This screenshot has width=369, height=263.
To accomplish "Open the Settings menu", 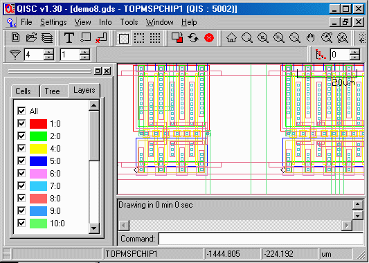I will click(x=53, y=22).
